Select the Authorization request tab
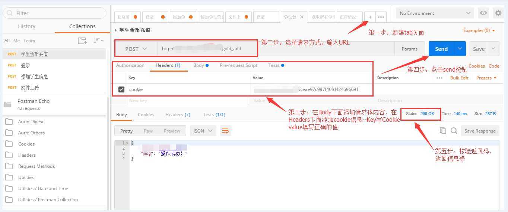Image resolution: width=508 pixels, height=212 pixels. coord(130,65)
